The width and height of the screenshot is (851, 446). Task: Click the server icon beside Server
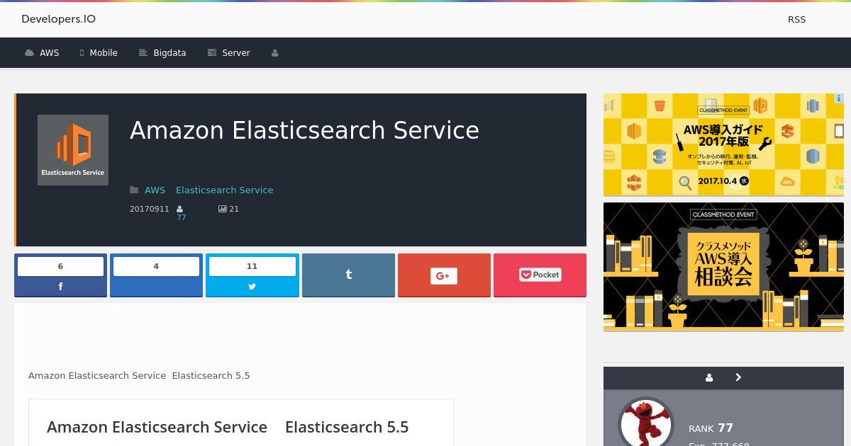pos(211,53)
